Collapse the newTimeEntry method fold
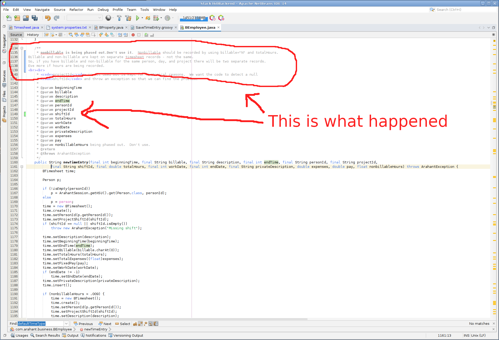 [x=22, y=167]
